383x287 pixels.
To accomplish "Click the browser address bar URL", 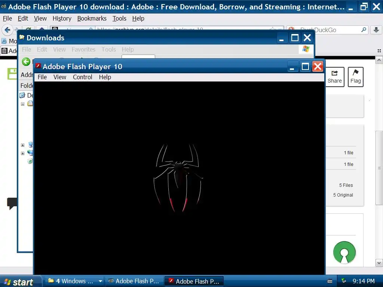I will click(x=150, y=29).
